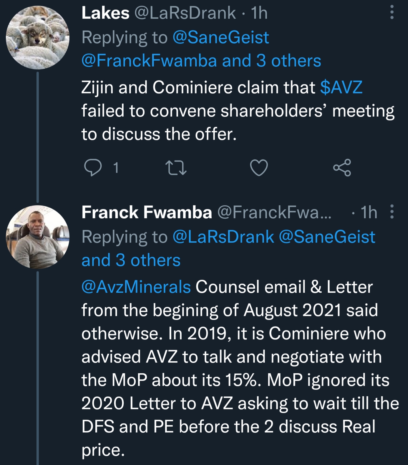The height and width of the screenshot is (465, 408).
Task: Open Franck Fwamba display name profile
Action: (147, 212)
